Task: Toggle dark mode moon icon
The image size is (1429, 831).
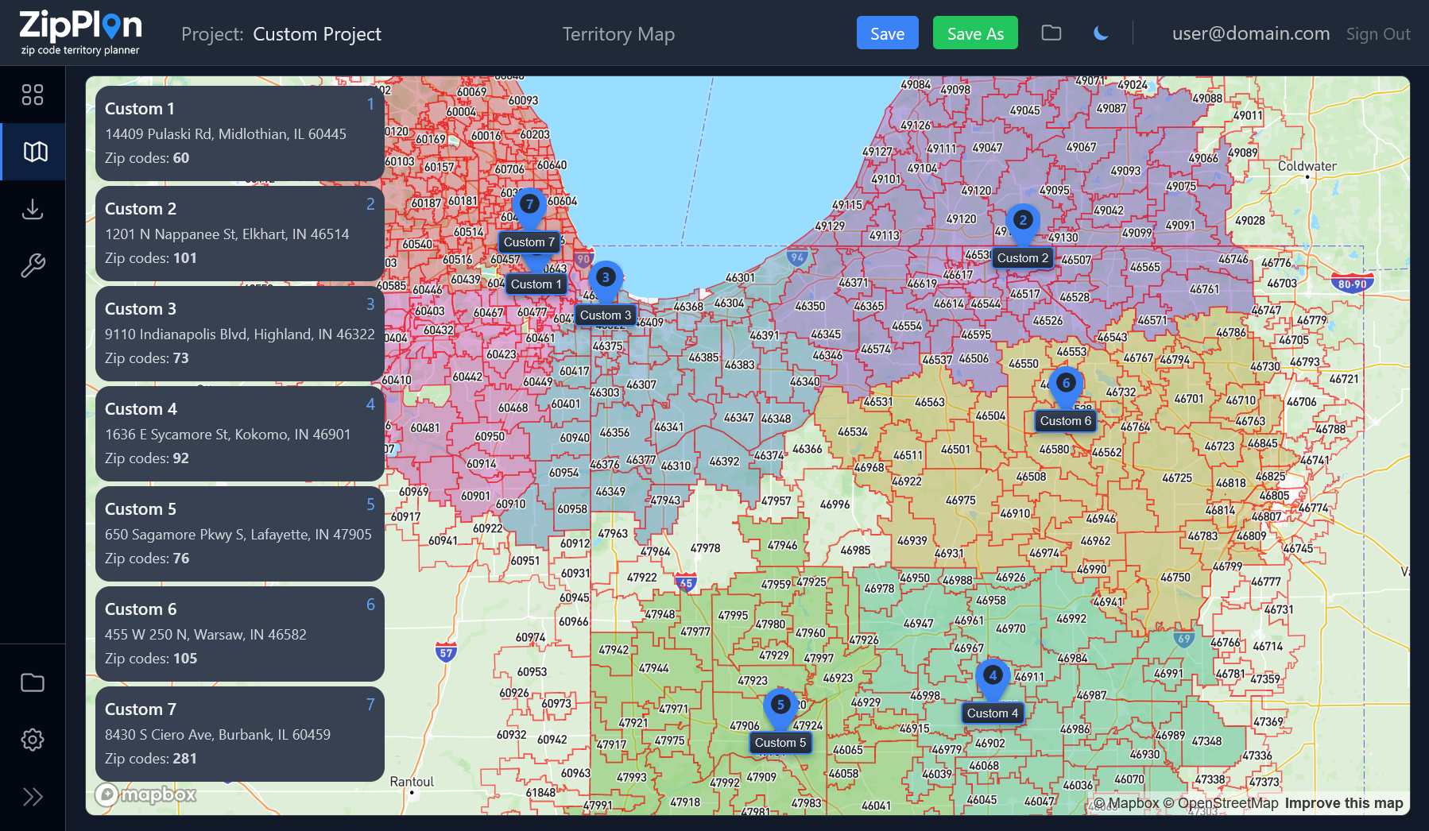Action: pos(1101,33)
